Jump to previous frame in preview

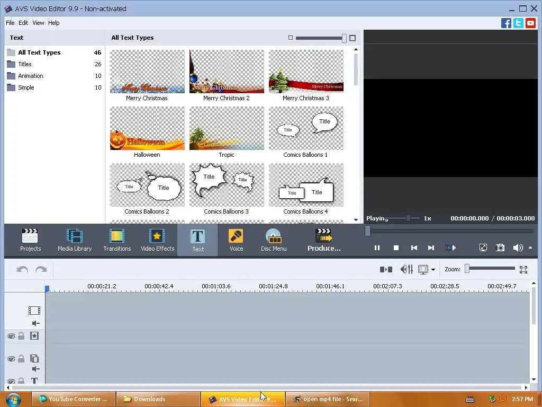414,248
